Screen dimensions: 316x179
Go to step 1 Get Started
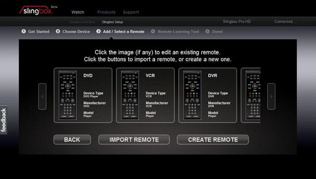click(x=36, y=31)
